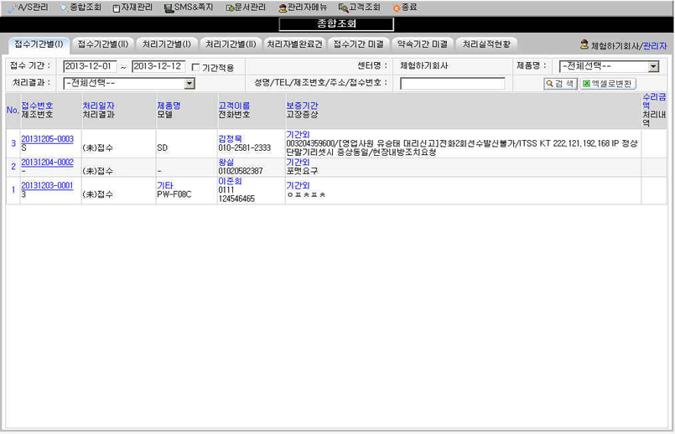
Task: Toggle the 기간적용 checkbox
Action: [x=195, y=67]
